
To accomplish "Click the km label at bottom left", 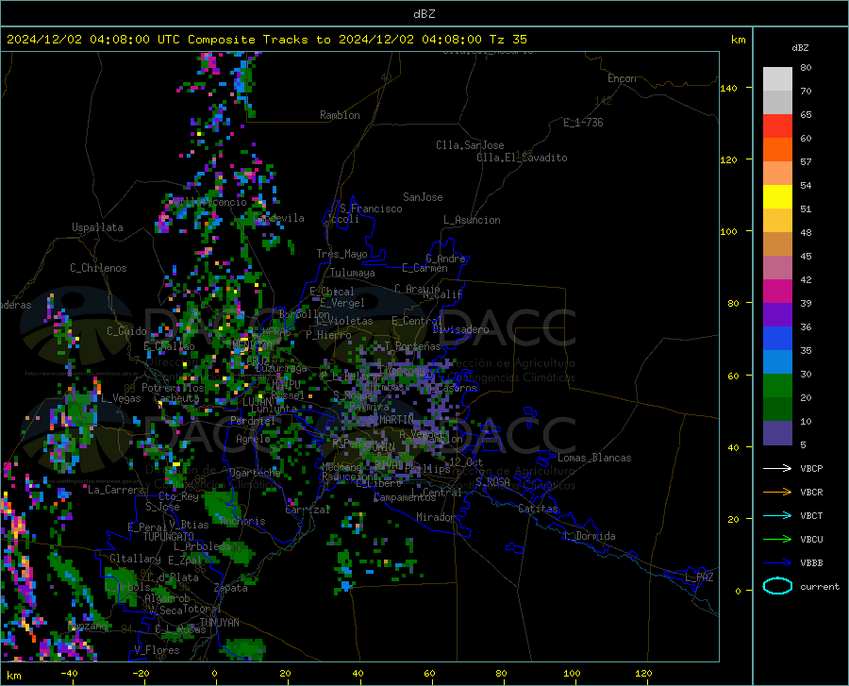I will [x=13, y=676].
